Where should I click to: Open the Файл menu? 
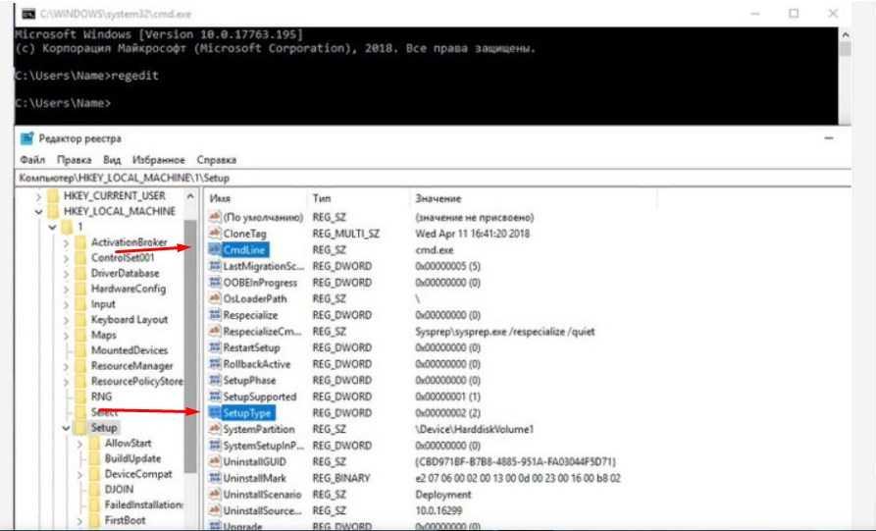[32, 159]
